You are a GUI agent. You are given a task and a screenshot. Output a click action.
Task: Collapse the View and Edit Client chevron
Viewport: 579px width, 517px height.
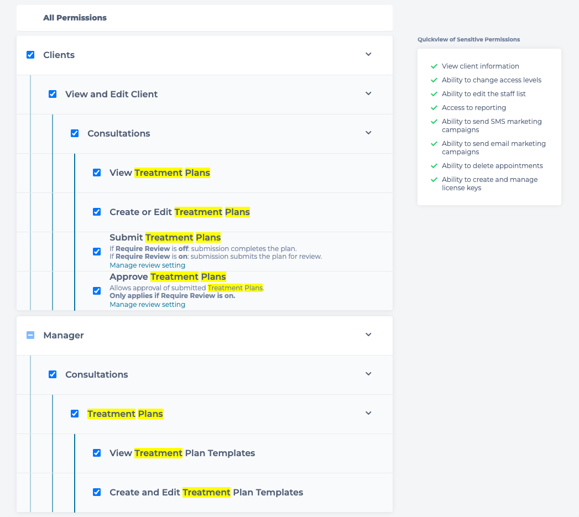click(369, 93)
